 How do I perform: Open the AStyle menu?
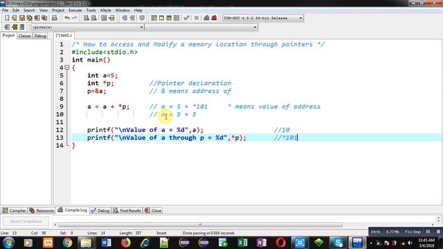(x=105, y=10)
